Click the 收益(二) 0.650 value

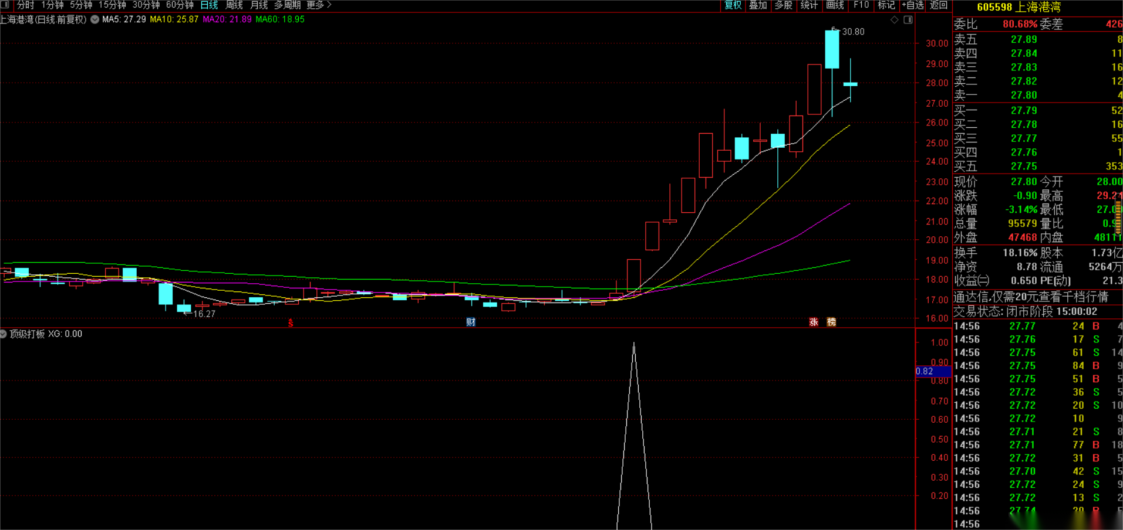point(1024,281)
